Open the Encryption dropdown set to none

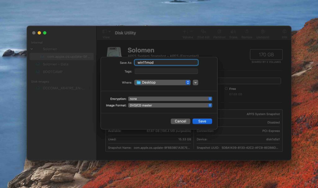(x=170, y=99)
